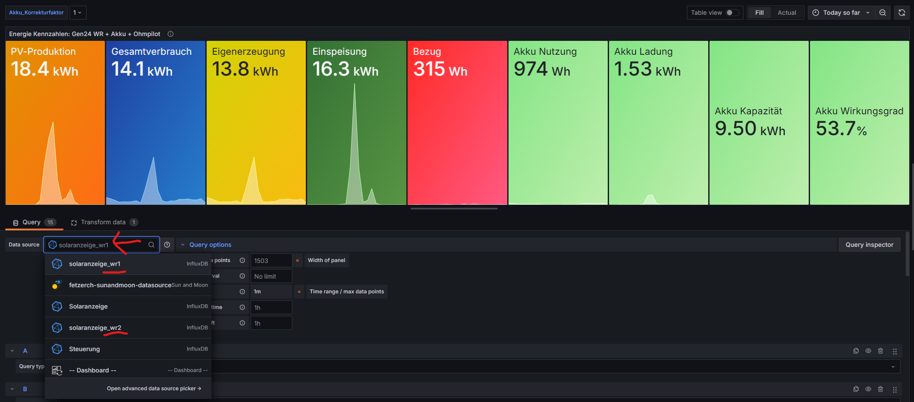Click the zoom out time range icon
The height and width of the screenshot is (402, 914).
(882, 13)
